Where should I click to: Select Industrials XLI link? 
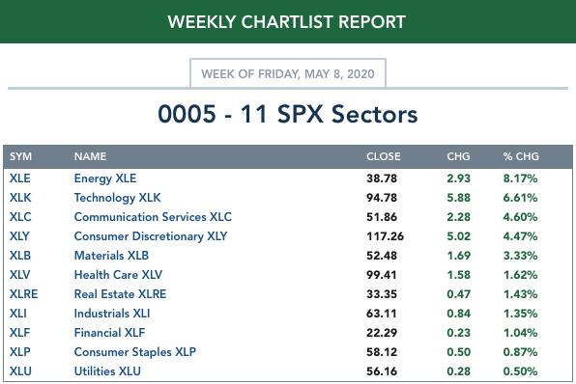click(x=112, y=314)
